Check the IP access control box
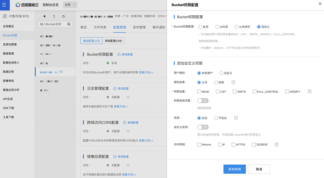This screenshot has height=178, width=324. 220,145
